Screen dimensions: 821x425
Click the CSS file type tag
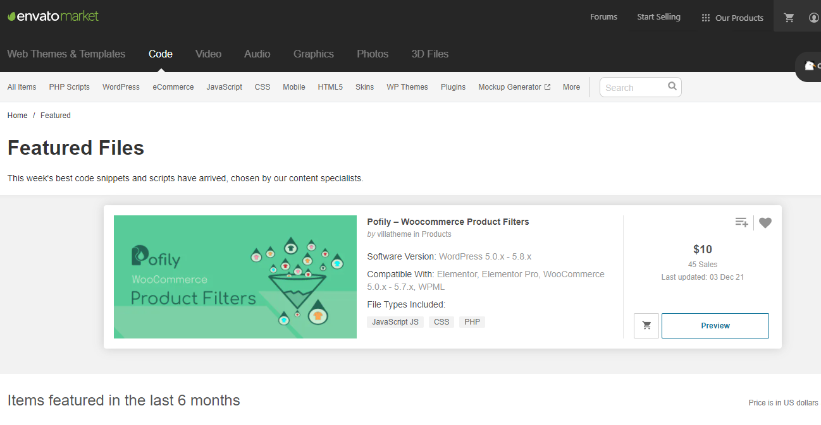click(x=441, y=322)
